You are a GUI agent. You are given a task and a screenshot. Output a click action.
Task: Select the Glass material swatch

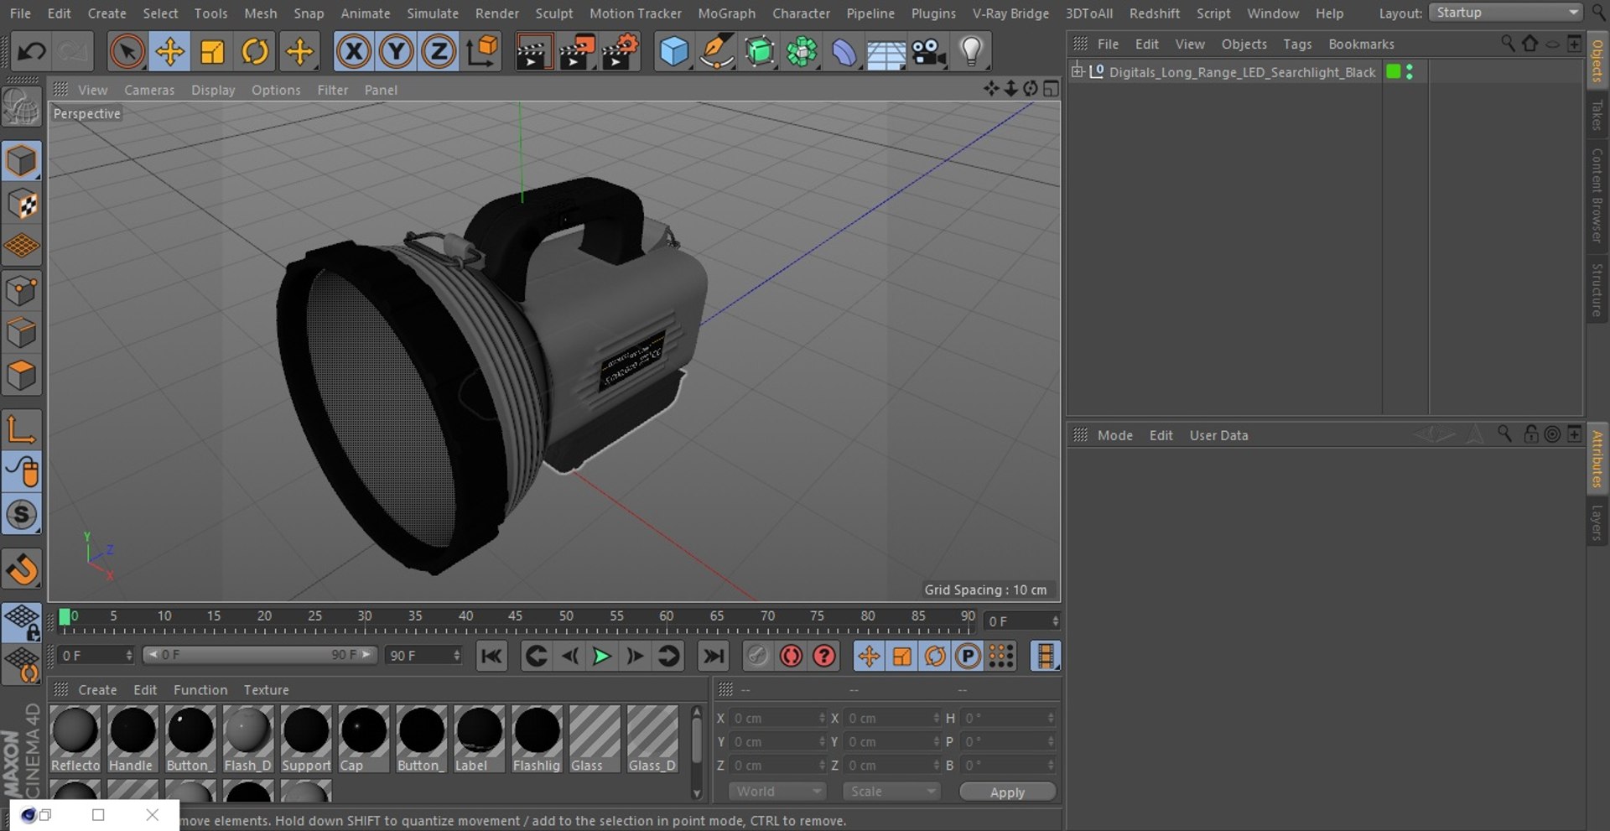pyautogui.click(x=595, y=738)
